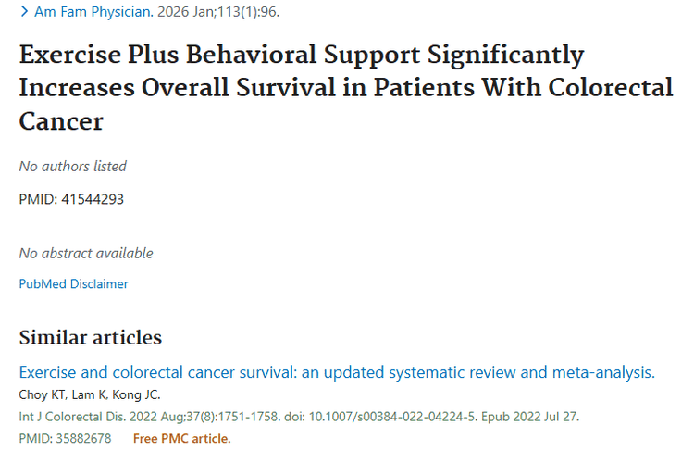Click the No abstract available notice

tap(86, 253)
